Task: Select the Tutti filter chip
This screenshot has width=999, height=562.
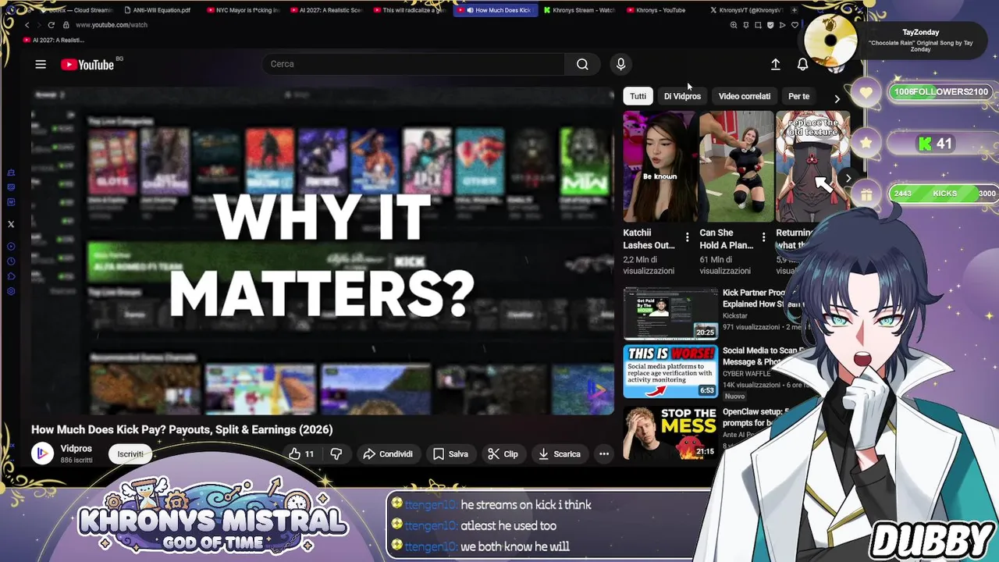Action: coord(638,96)
